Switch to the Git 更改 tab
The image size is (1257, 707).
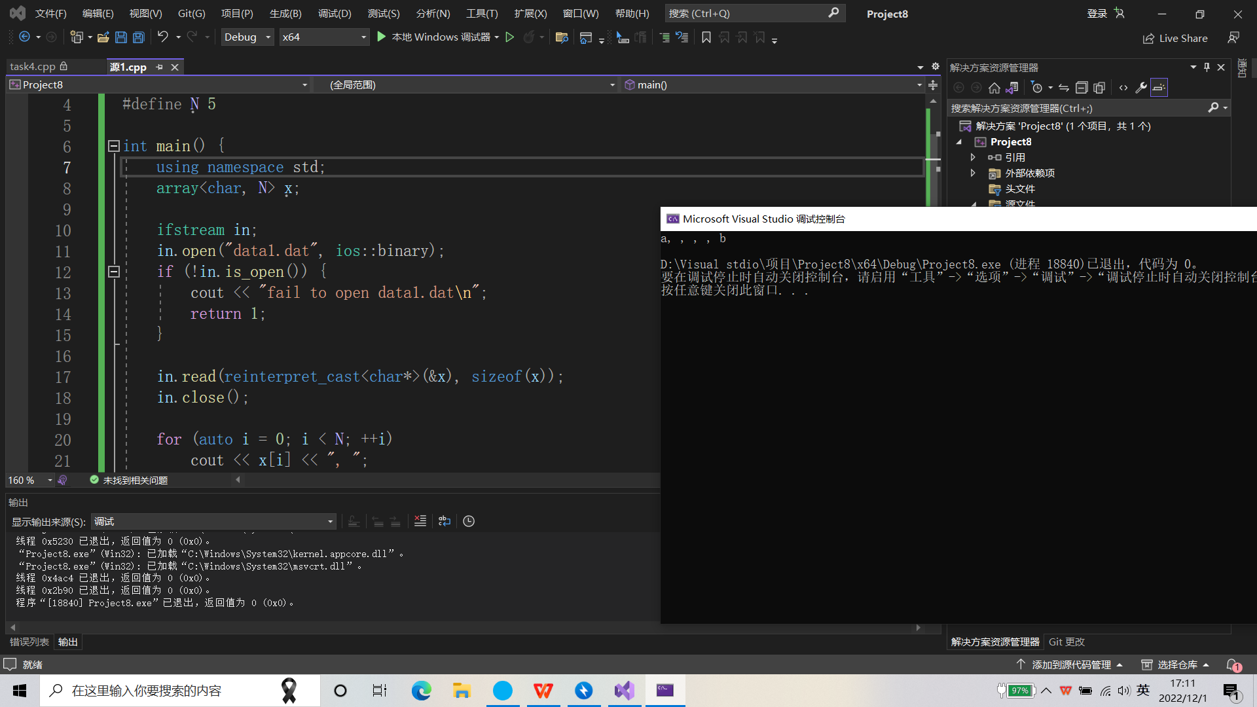coord(1066,642)
